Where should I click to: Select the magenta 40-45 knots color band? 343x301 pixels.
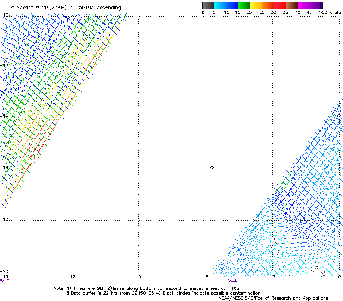point(304,6)
